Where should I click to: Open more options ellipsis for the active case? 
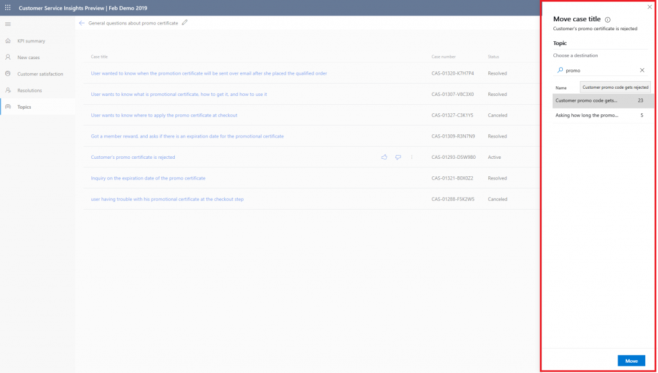[x=411, y=157]
